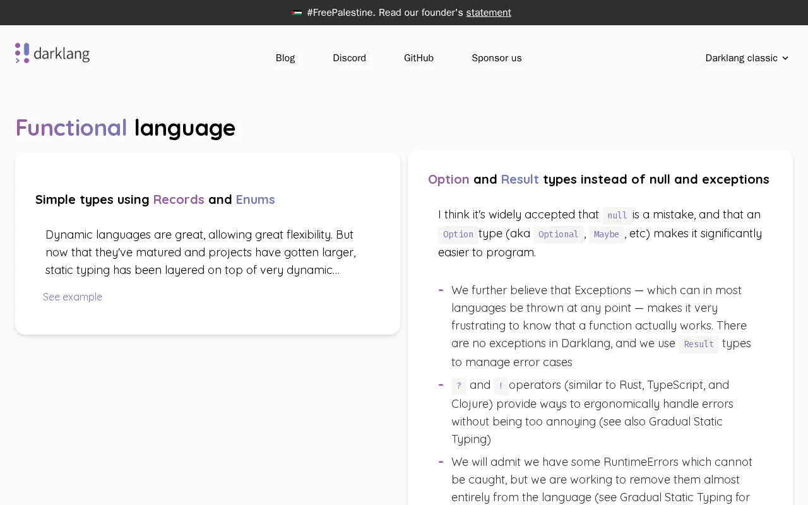Click See example under Records and Enums
808x505 pixels.
click(73, 297)
